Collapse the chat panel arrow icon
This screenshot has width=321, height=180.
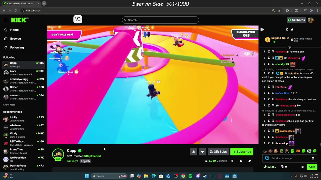[262, 29]
